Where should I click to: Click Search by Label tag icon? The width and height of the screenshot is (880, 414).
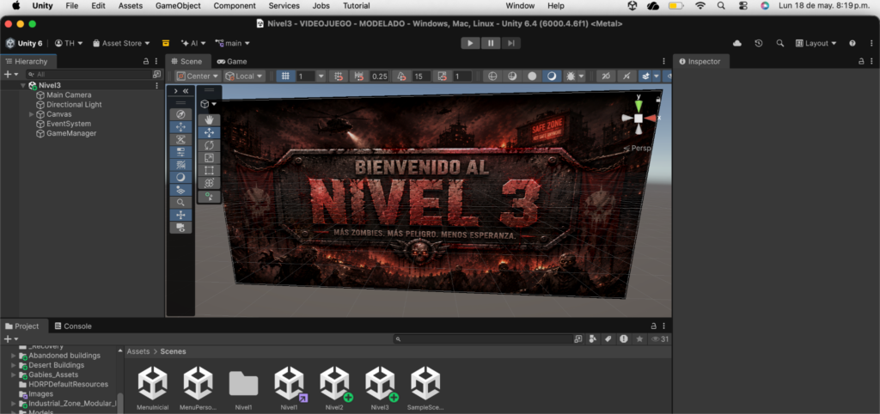[x=608, y=339]
